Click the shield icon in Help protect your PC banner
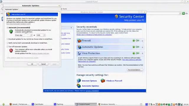Screen dimensions: 189x106 coord(8,14)
